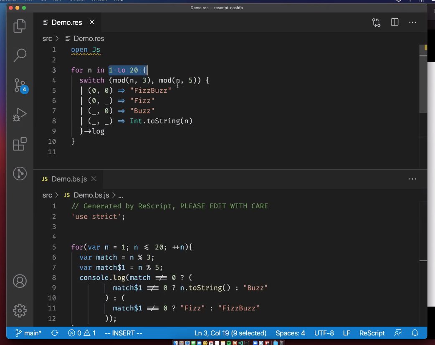
Task: Synchronize changes via status bar sync icon
Action: [54, 333]
